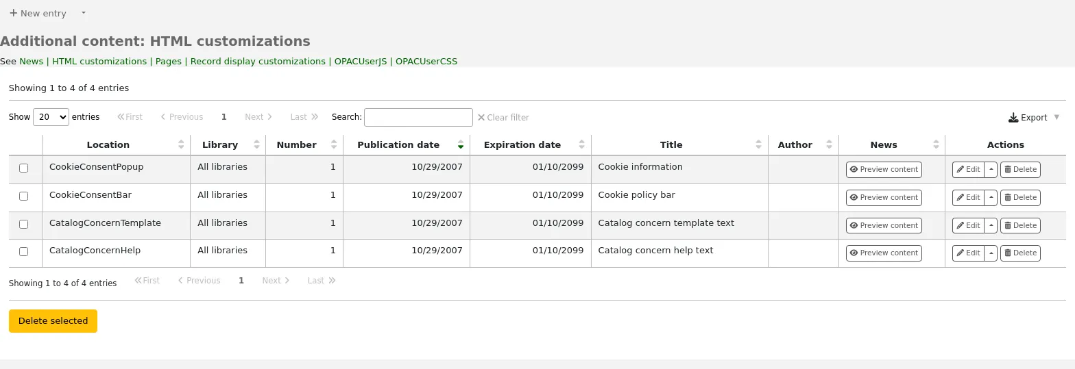
Task: Click Last in the bottom pagination
Action: pos(322,281)
